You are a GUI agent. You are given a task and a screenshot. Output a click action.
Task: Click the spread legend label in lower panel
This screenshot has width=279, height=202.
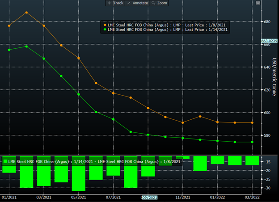93,161
